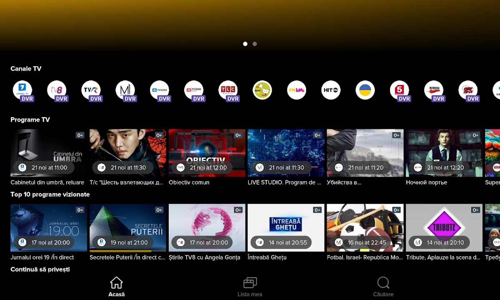The height and width of the screenshot is (300, 500).
Task: Select the channel 5 icon
Action: coord(399,90)
